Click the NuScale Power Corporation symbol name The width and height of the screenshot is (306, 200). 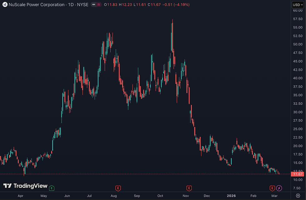point(37,4)
